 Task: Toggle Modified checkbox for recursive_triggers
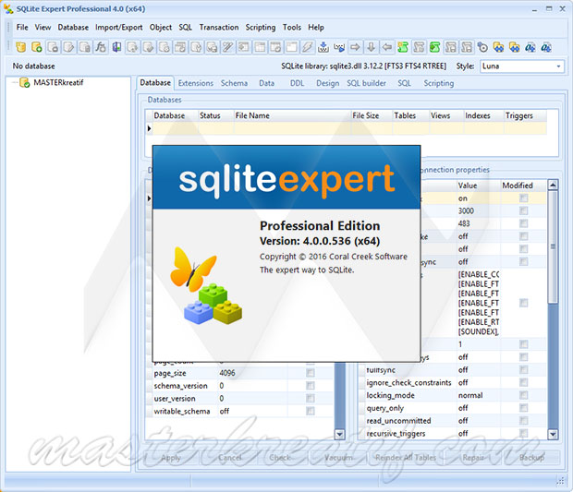tap(524, 433)
